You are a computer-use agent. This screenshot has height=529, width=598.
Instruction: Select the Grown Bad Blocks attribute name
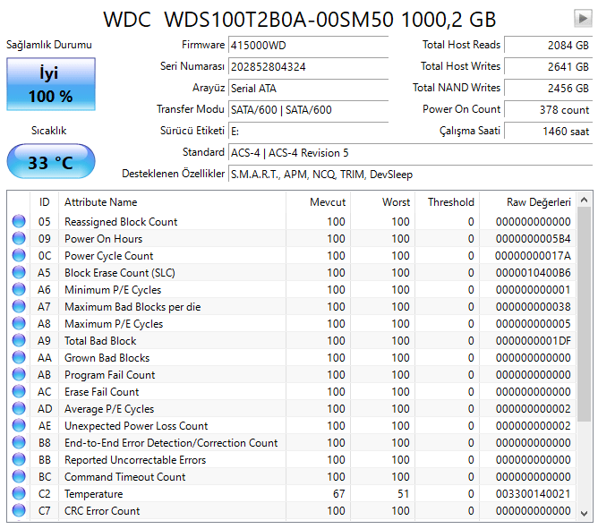(x=107, y=358)
